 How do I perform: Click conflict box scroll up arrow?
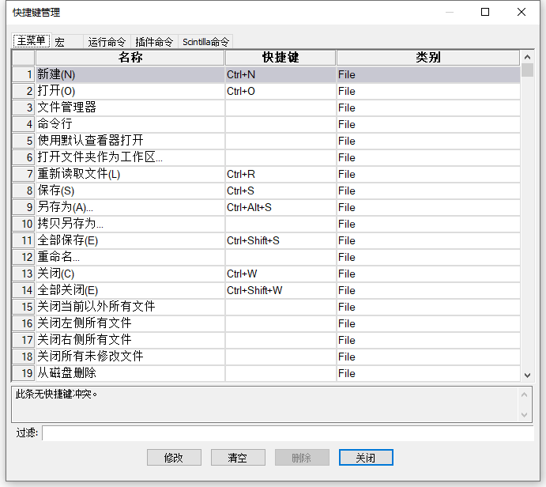tap(525, 395)
